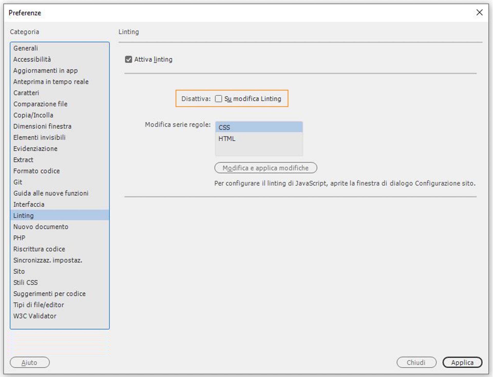This screenshot has height=377, width=493.
Task: Enable Su modifica Linting checkbox
Action: 218,99
